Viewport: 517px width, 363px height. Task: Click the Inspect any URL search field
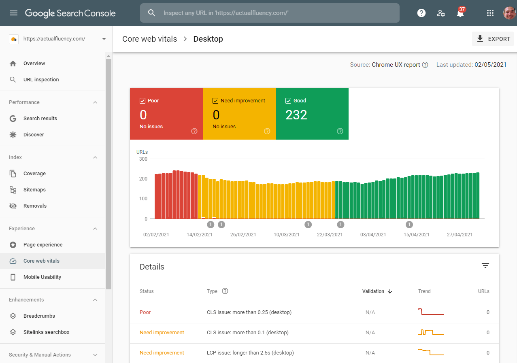270,13
